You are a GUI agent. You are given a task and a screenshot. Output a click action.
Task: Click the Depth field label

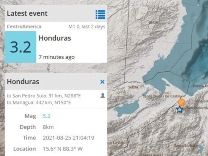click(x=28, y=127)
